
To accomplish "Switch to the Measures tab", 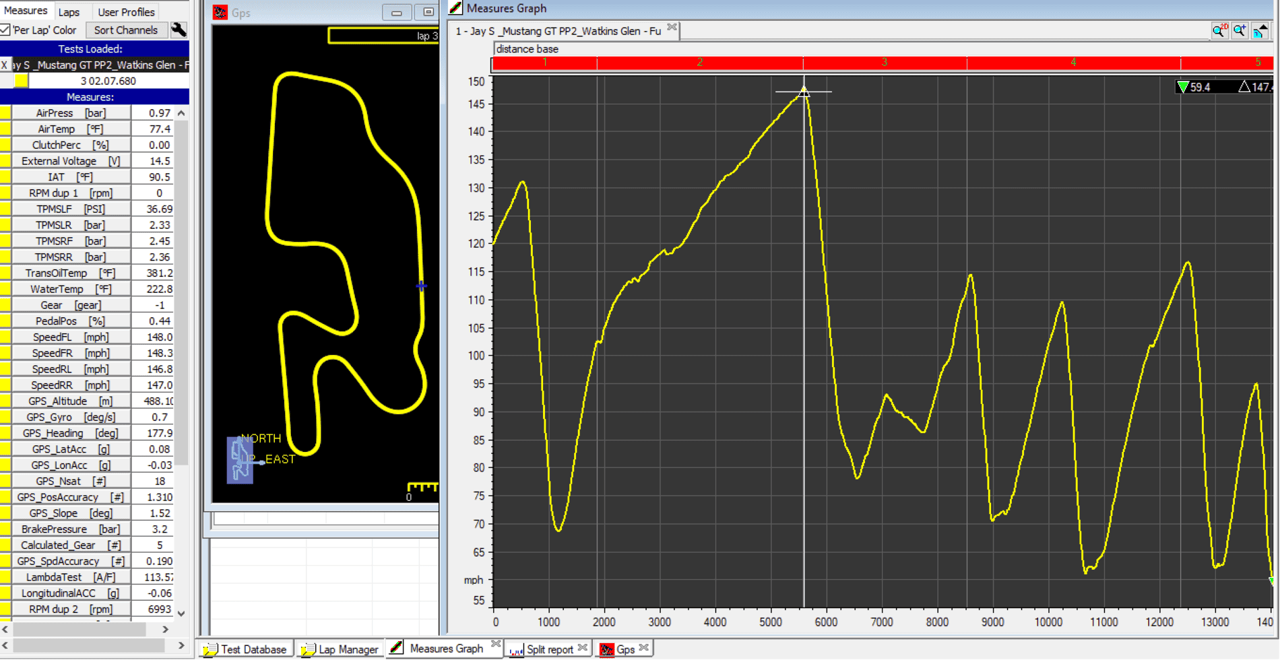I will coord(26,11).
